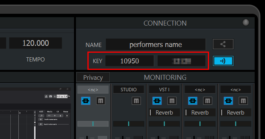Click up arrow icon in VSTi panel

pos(55,116)
